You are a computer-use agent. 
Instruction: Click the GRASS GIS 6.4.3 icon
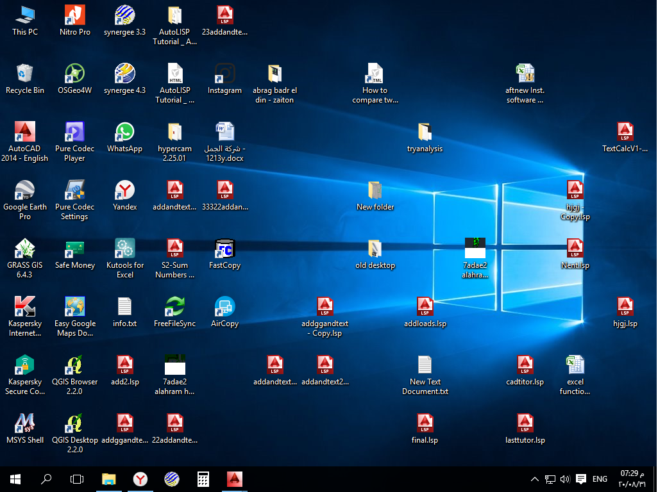(x=24, y=258)
